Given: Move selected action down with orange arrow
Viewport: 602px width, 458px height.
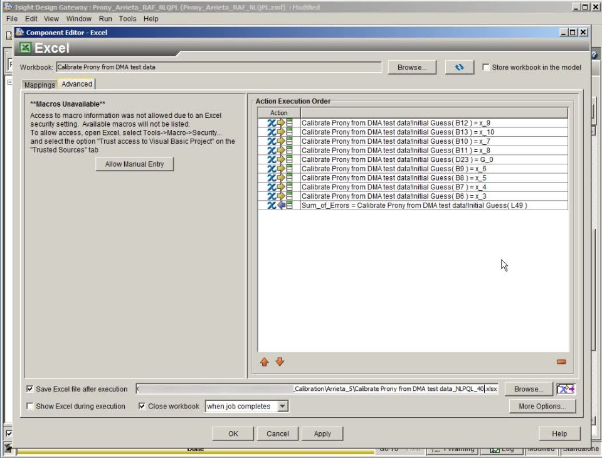Looking at the screenshot, I should pos(280,361).
